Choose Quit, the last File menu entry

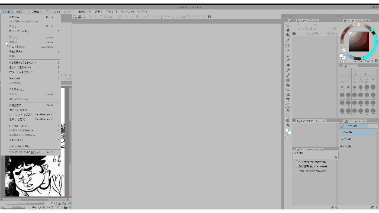31,153
